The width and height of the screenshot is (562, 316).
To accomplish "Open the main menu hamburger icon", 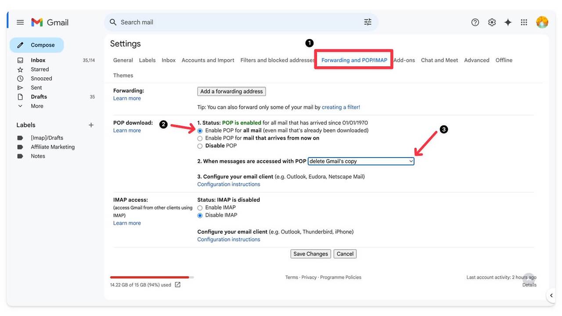I will click(20, 22).
